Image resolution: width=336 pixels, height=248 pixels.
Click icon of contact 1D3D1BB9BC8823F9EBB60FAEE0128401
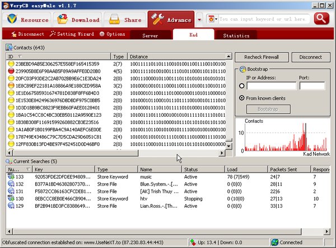(11, 107)
